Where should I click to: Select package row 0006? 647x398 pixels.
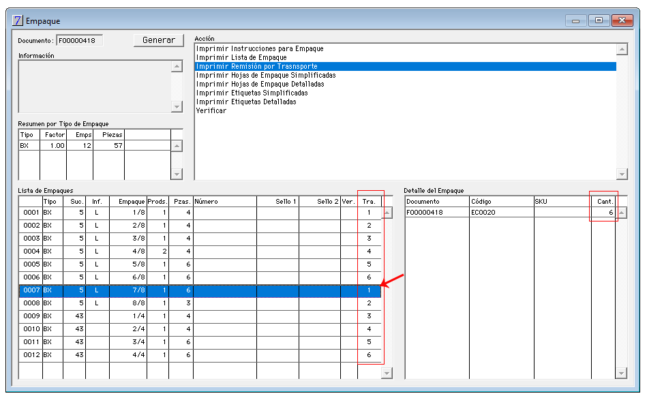(x=200, y=277)
